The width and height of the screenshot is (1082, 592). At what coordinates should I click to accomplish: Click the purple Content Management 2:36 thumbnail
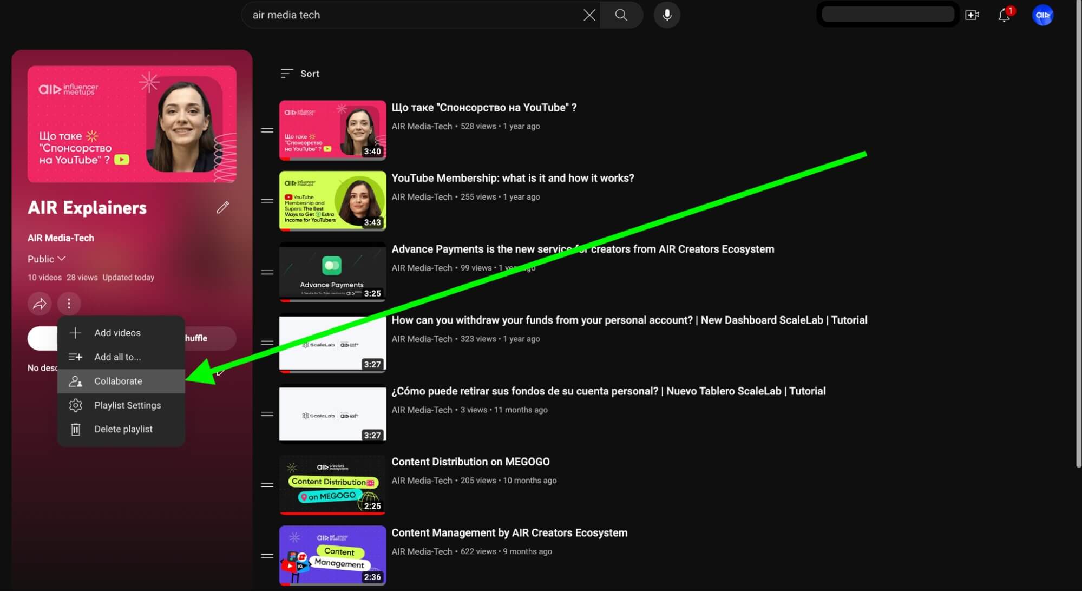pos(332,556)
